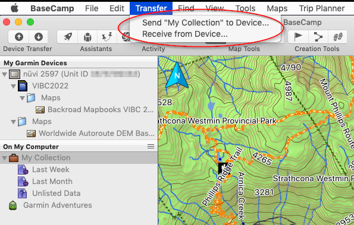Open the rocket Assistants icon
The width and height of the screenshot is (354, 225).
point(68,37)
